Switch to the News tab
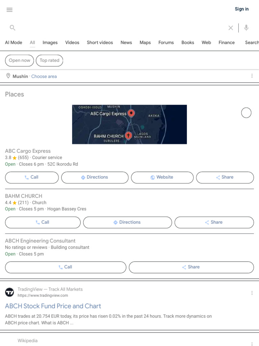259x346 pixels. 126,42
